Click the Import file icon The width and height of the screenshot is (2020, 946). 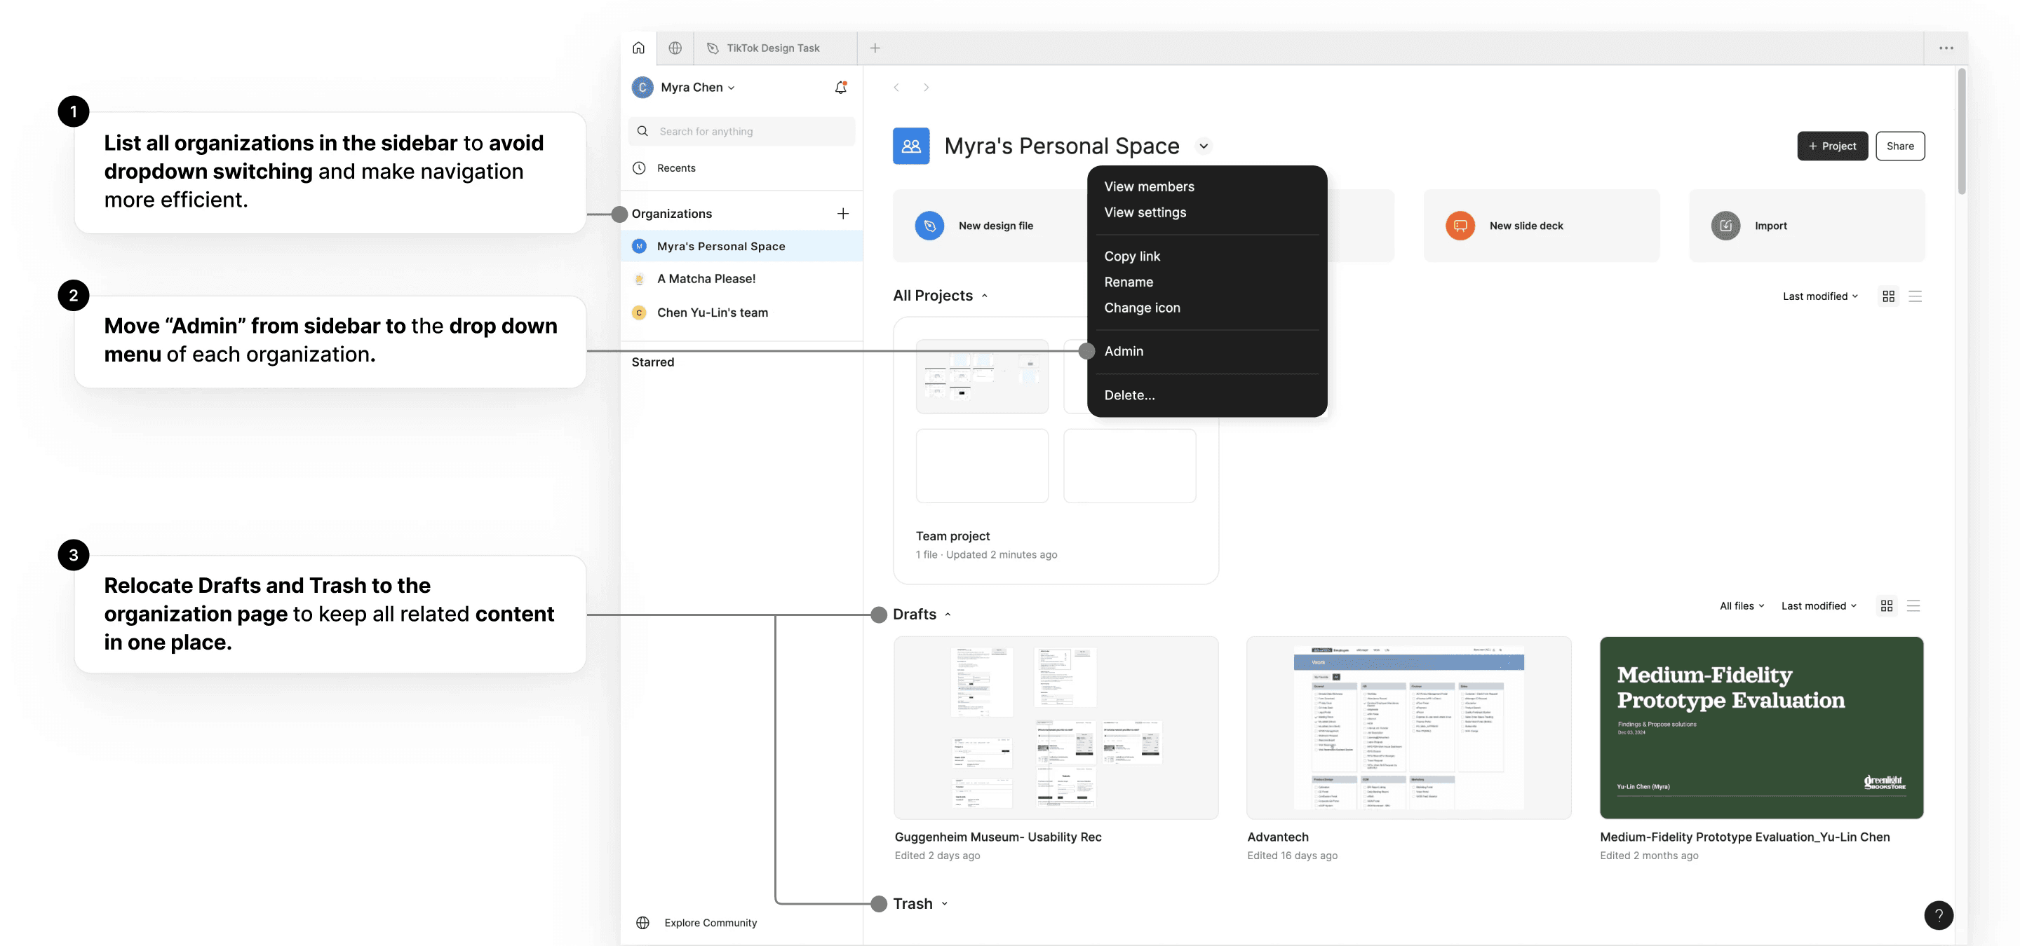1725,226
